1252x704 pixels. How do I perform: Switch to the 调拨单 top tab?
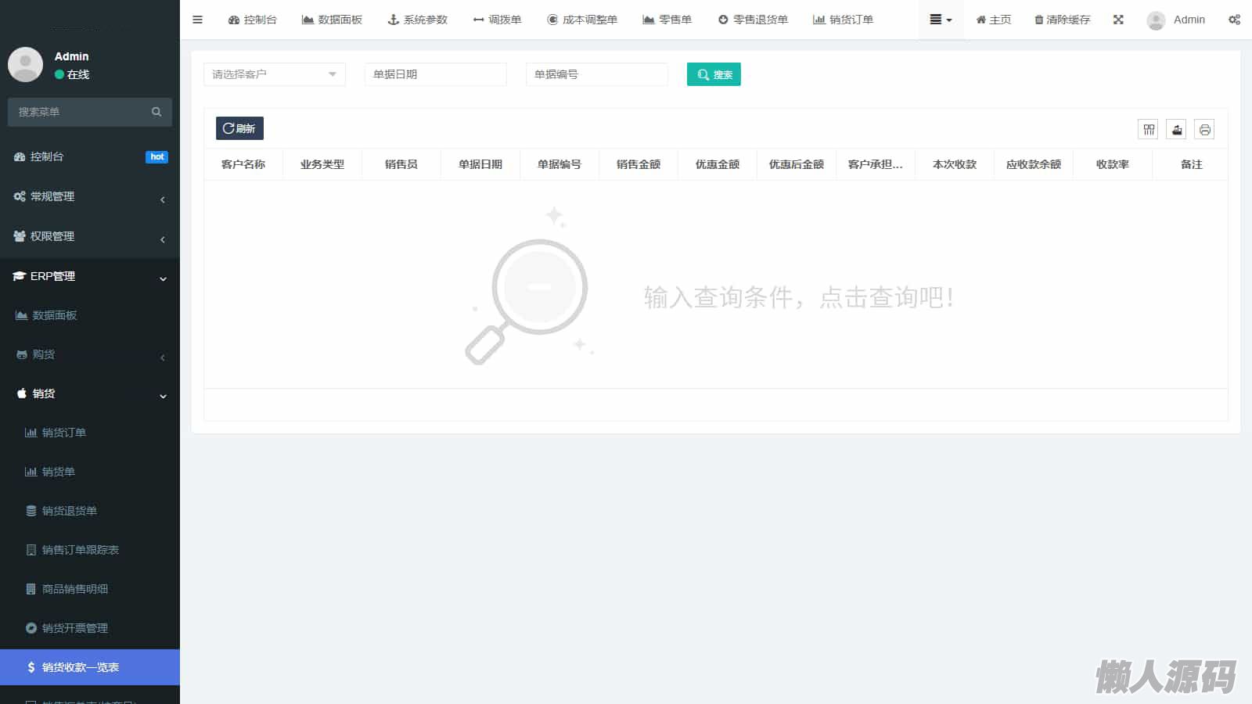[497, 20]
